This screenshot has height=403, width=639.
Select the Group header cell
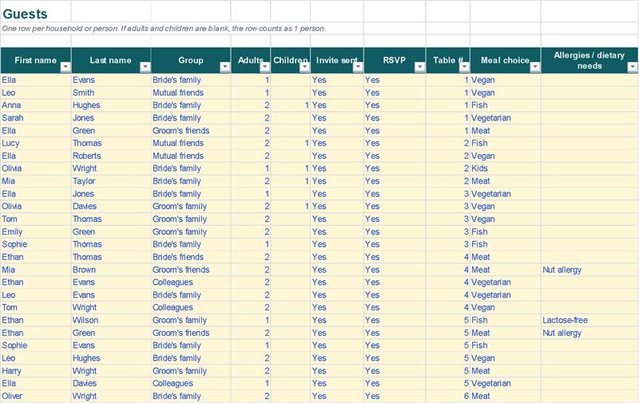click(191, 61)
